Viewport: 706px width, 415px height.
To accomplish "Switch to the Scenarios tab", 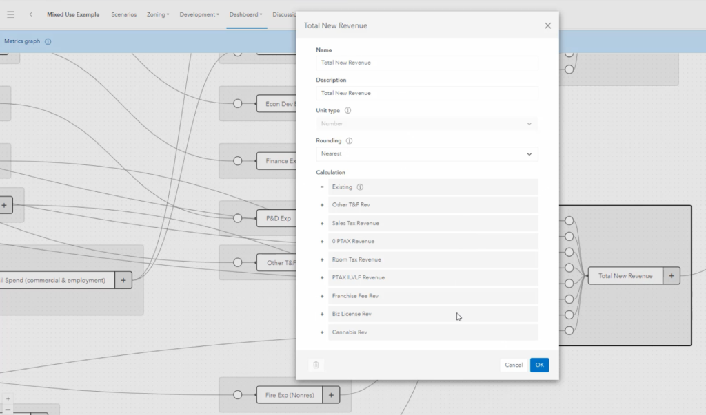I will tap(124, 14).
